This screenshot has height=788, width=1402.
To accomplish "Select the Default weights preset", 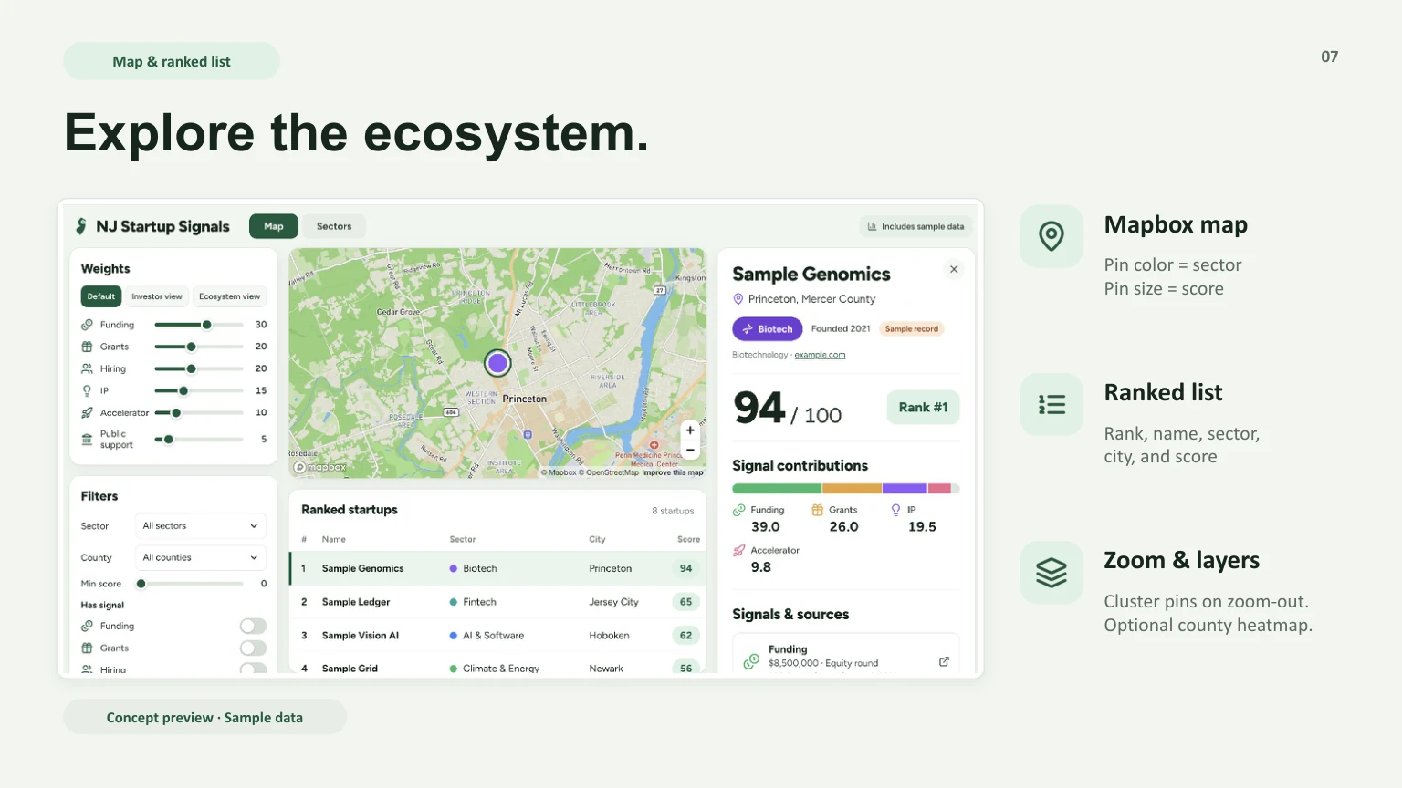I will coord(101,296).
